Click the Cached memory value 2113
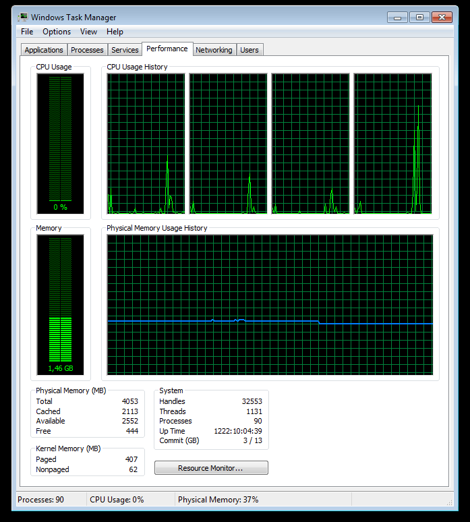470x522 pixels. [x=130, y=411]
